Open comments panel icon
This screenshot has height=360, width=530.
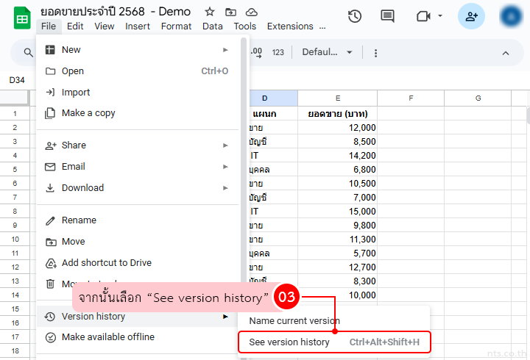click(387, 16)
